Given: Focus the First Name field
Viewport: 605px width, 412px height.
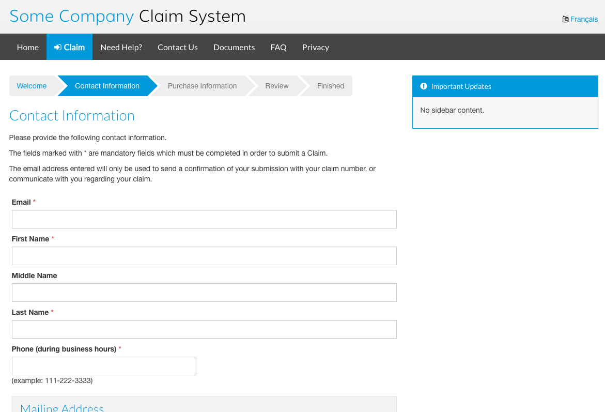Looking at the screenshot, I should pyautogui.click(x=204, y=255).
